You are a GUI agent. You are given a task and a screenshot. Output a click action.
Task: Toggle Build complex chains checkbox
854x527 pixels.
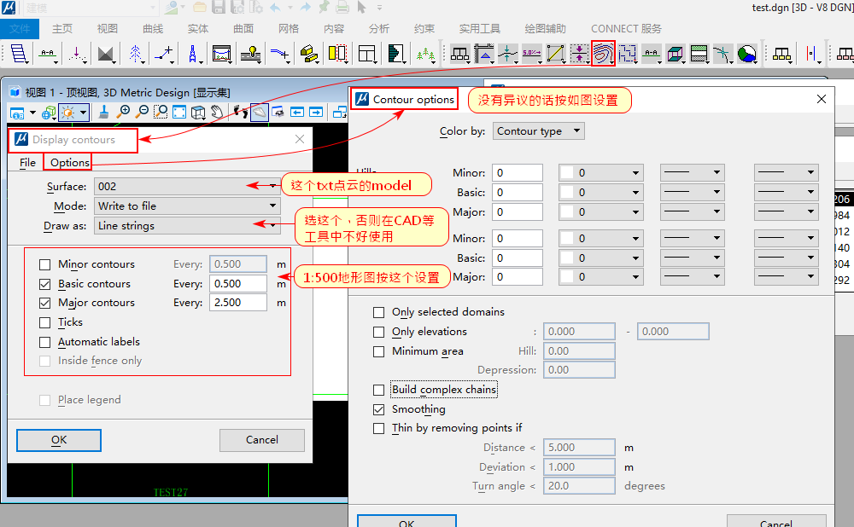coord(378,390)
